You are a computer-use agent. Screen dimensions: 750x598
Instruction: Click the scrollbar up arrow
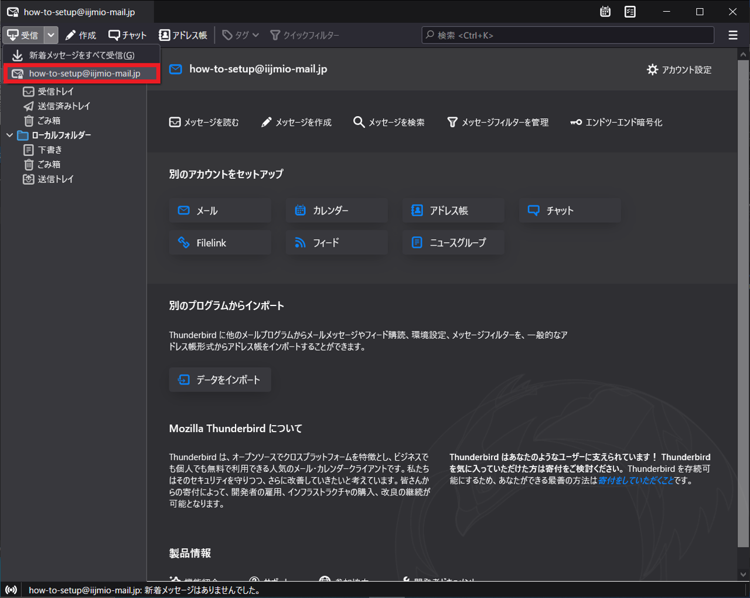coord(744,55)
